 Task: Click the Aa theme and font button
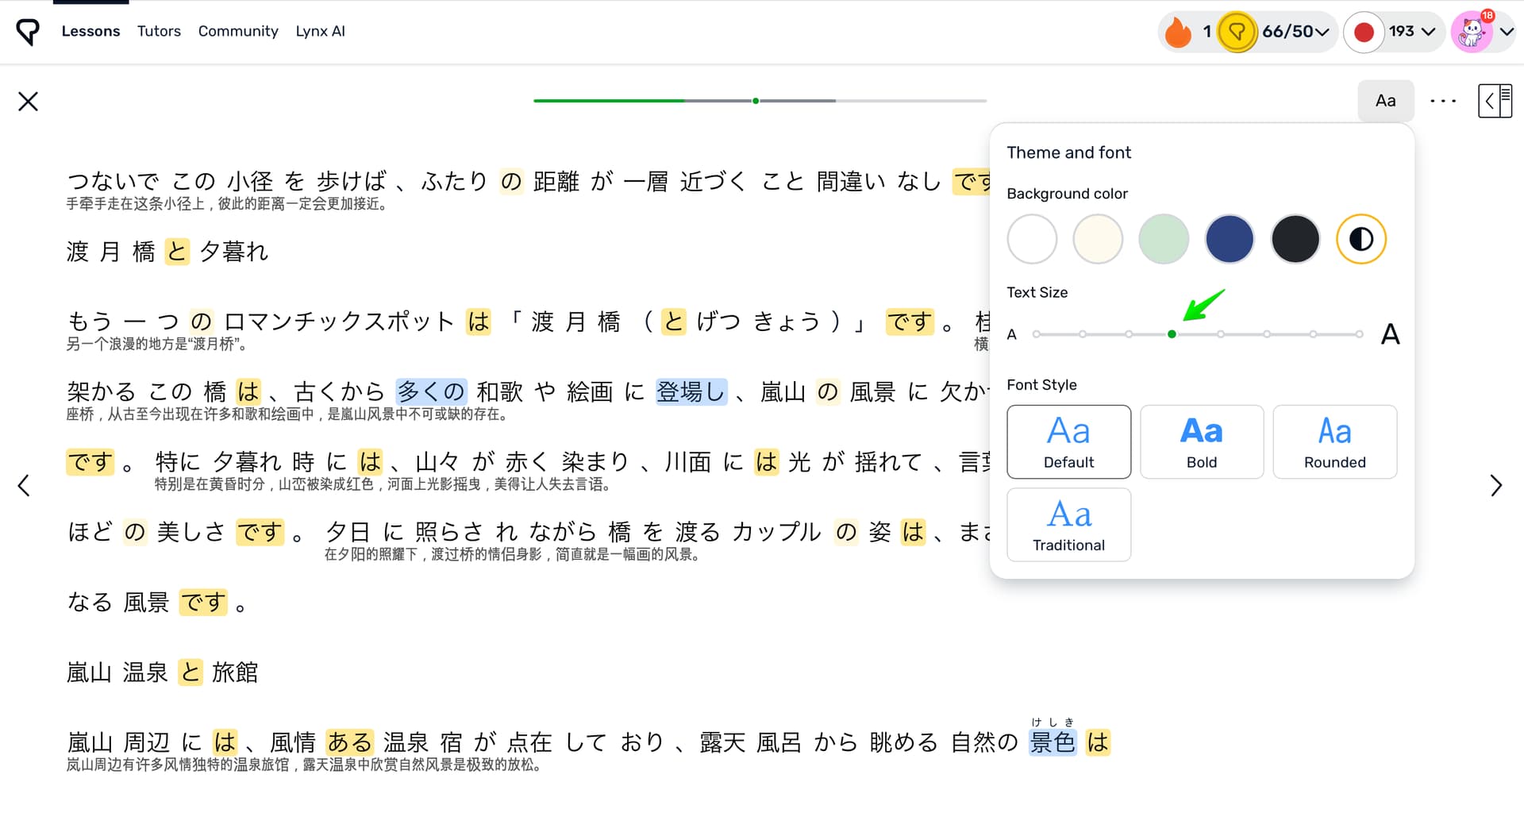(x=1385, y=102)
